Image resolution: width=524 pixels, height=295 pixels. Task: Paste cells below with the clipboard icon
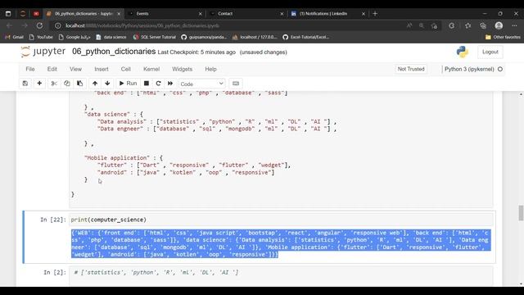click(x=80, y=84)
